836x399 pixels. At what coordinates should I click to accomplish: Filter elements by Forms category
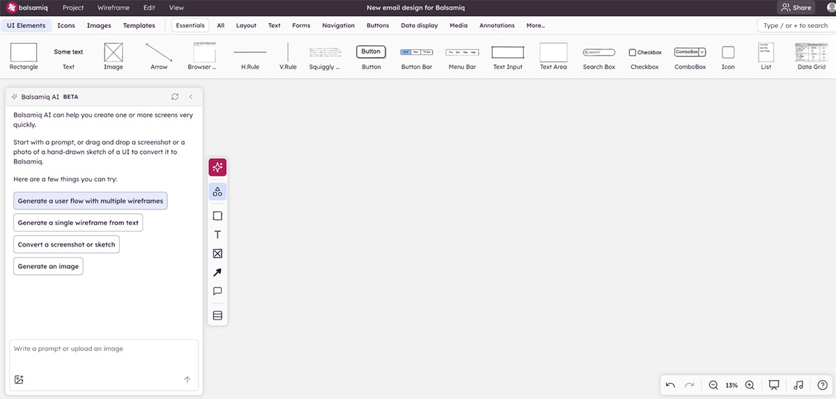pyautogui.click(x=301, y=25)
